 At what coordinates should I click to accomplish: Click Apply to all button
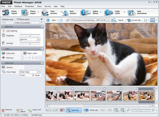pyautogui.click(x=34, y=110)
